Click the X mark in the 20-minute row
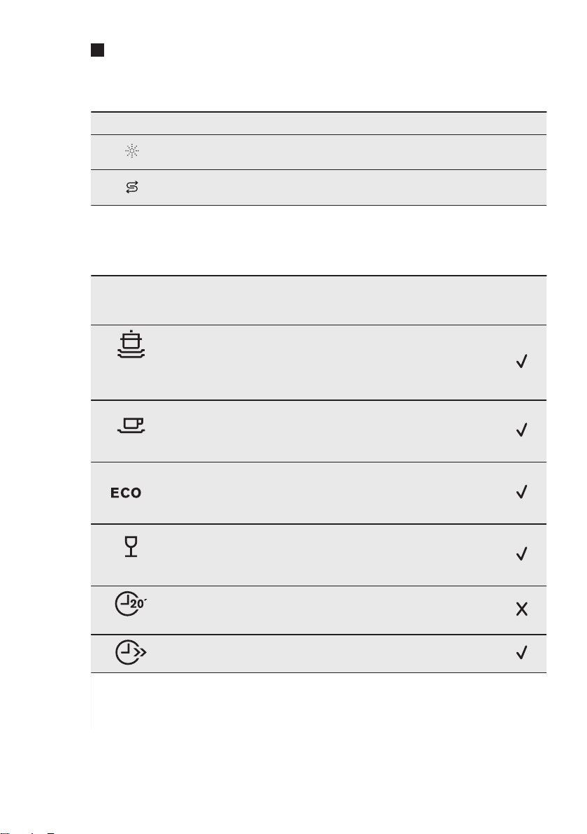Image resolution: width=587 pixels, height=834 pixels. coord(521,609)
